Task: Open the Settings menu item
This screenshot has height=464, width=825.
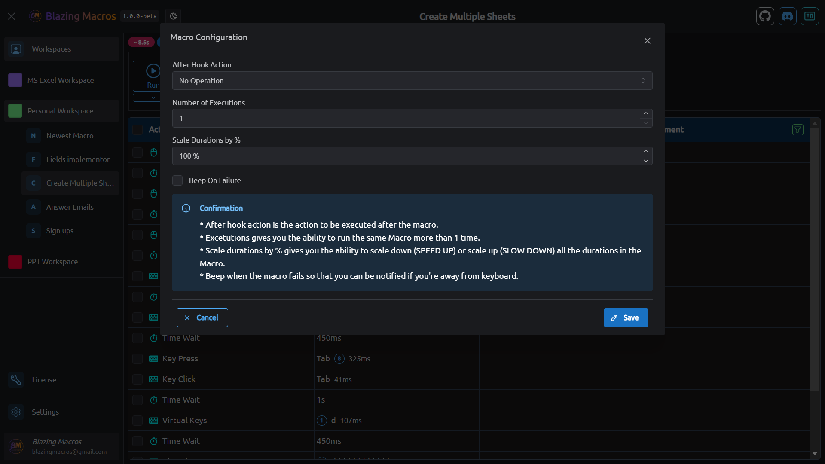Action: point(61,412)
